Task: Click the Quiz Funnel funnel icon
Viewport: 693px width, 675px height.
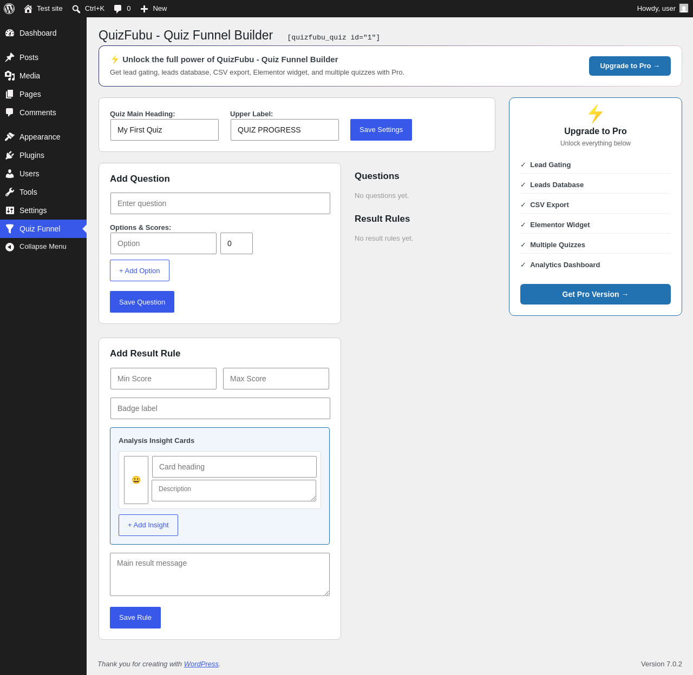Action: coord(10,229)
